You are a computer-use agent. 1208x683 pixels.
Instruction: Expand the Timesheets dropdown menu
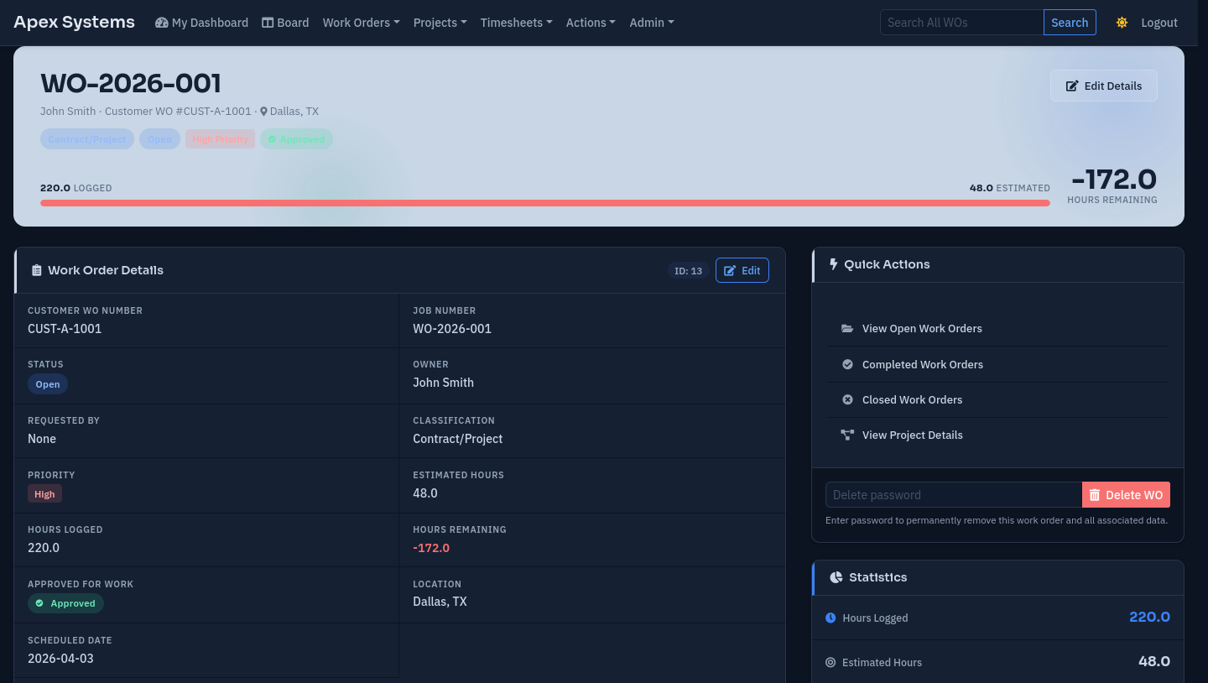[x=516, y=23]
